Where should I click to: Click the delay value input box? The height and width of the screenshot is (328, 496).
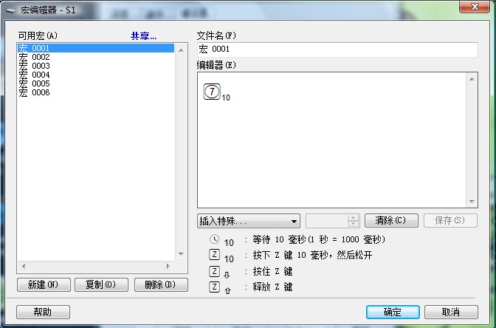click(326, 221)
